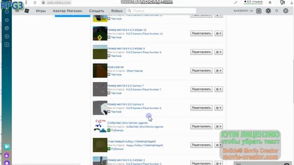Toggle Частное privacy icon for Place Number 9
294x165 pixels.
point(109,56)
